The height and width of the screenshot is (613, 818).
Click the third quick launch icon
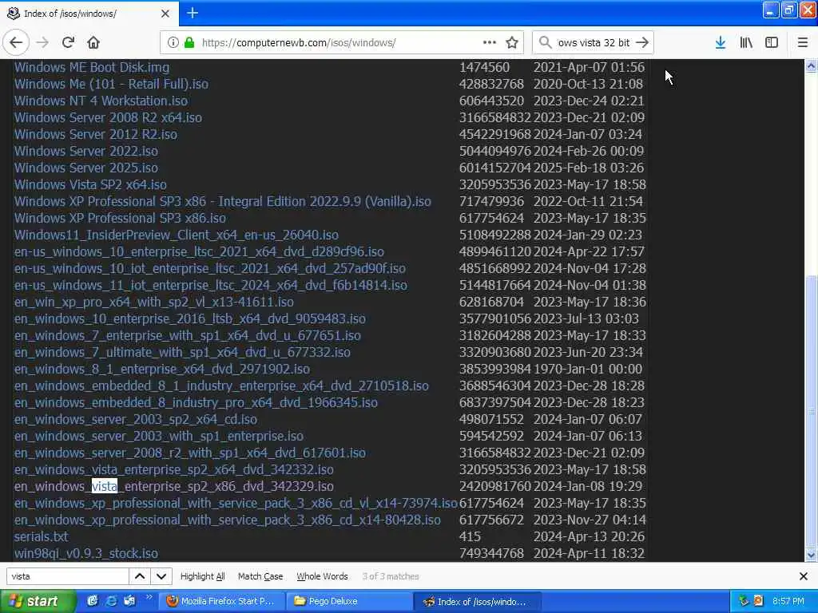click(x=129, y=601)
